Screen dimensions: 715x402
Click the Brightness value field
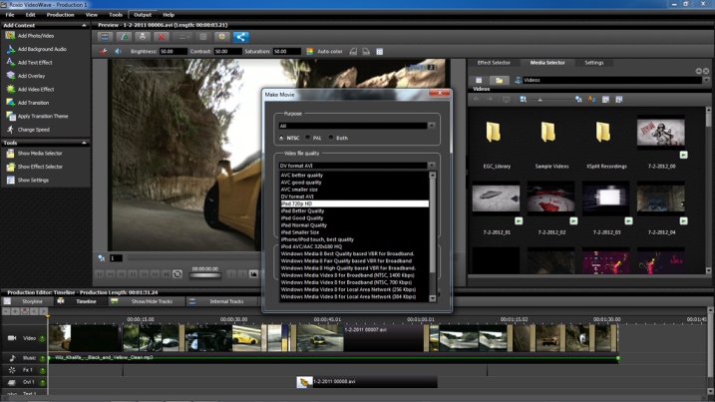click(173, 52)
